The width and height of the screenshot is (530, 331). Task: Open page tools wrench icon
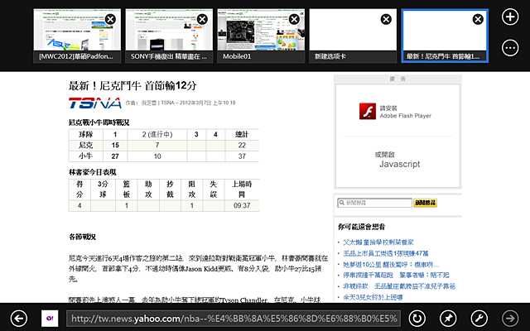(479, 318)
